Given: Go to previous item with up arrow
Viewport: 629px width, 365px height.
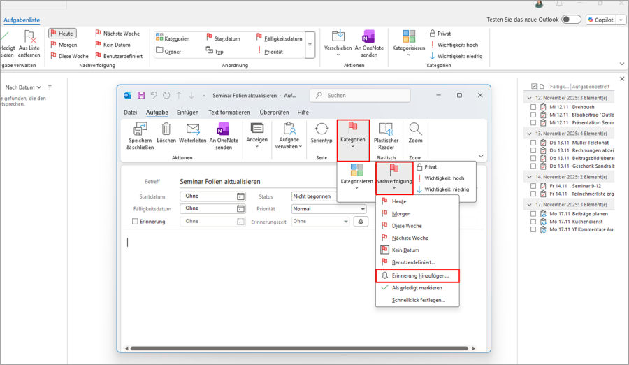Looking at the screenshot, I should tap(179, 95).
